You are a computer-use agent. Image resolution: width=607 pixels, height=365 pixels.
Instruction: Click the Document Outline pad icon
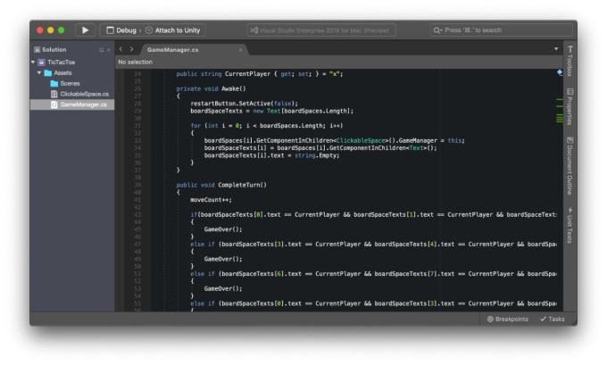[570, 140]
